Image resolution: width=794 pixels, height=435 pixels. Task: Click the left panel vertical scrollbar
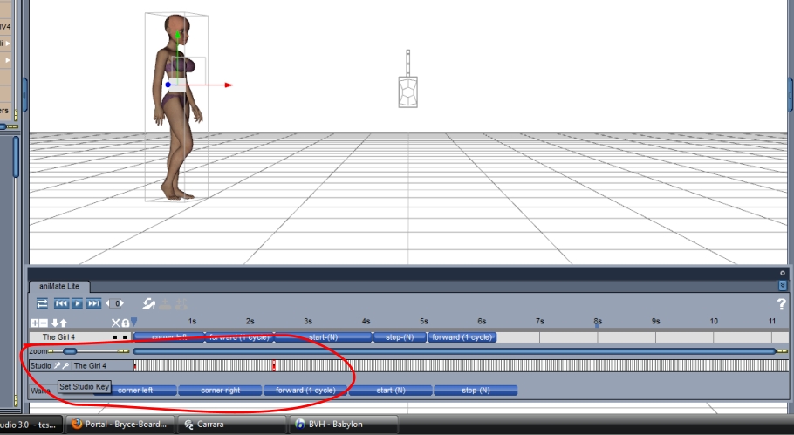pyautogui.click(x=17, y=157)
